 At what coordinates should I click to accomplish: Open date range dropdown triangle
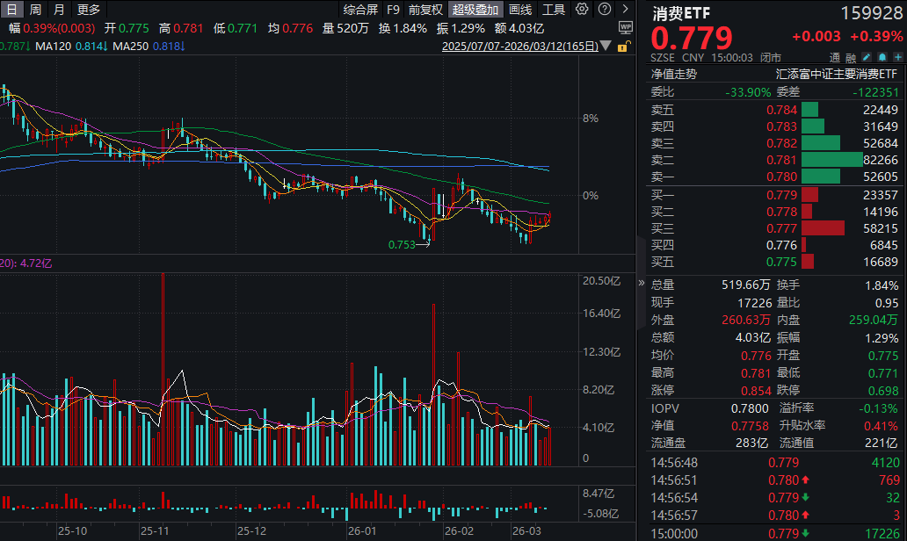(x=606, y=46)
